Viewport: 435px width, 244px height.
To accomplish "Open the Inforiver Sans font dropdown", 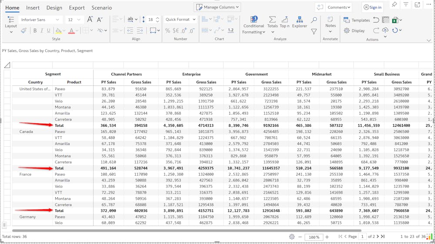I will click(40, 20).
